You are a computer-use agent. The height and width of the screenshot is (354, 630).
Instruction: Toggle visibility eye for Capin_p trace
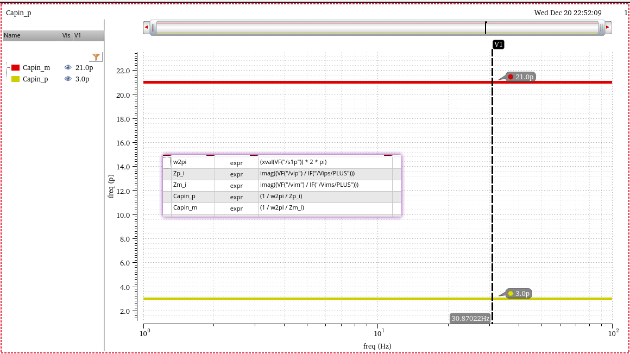coord(68,79)
